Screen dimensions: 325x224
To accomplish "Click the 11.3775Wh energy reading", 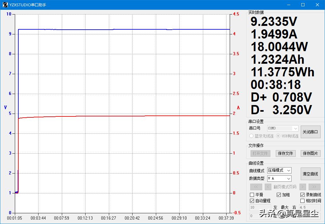I will point(282,72).
